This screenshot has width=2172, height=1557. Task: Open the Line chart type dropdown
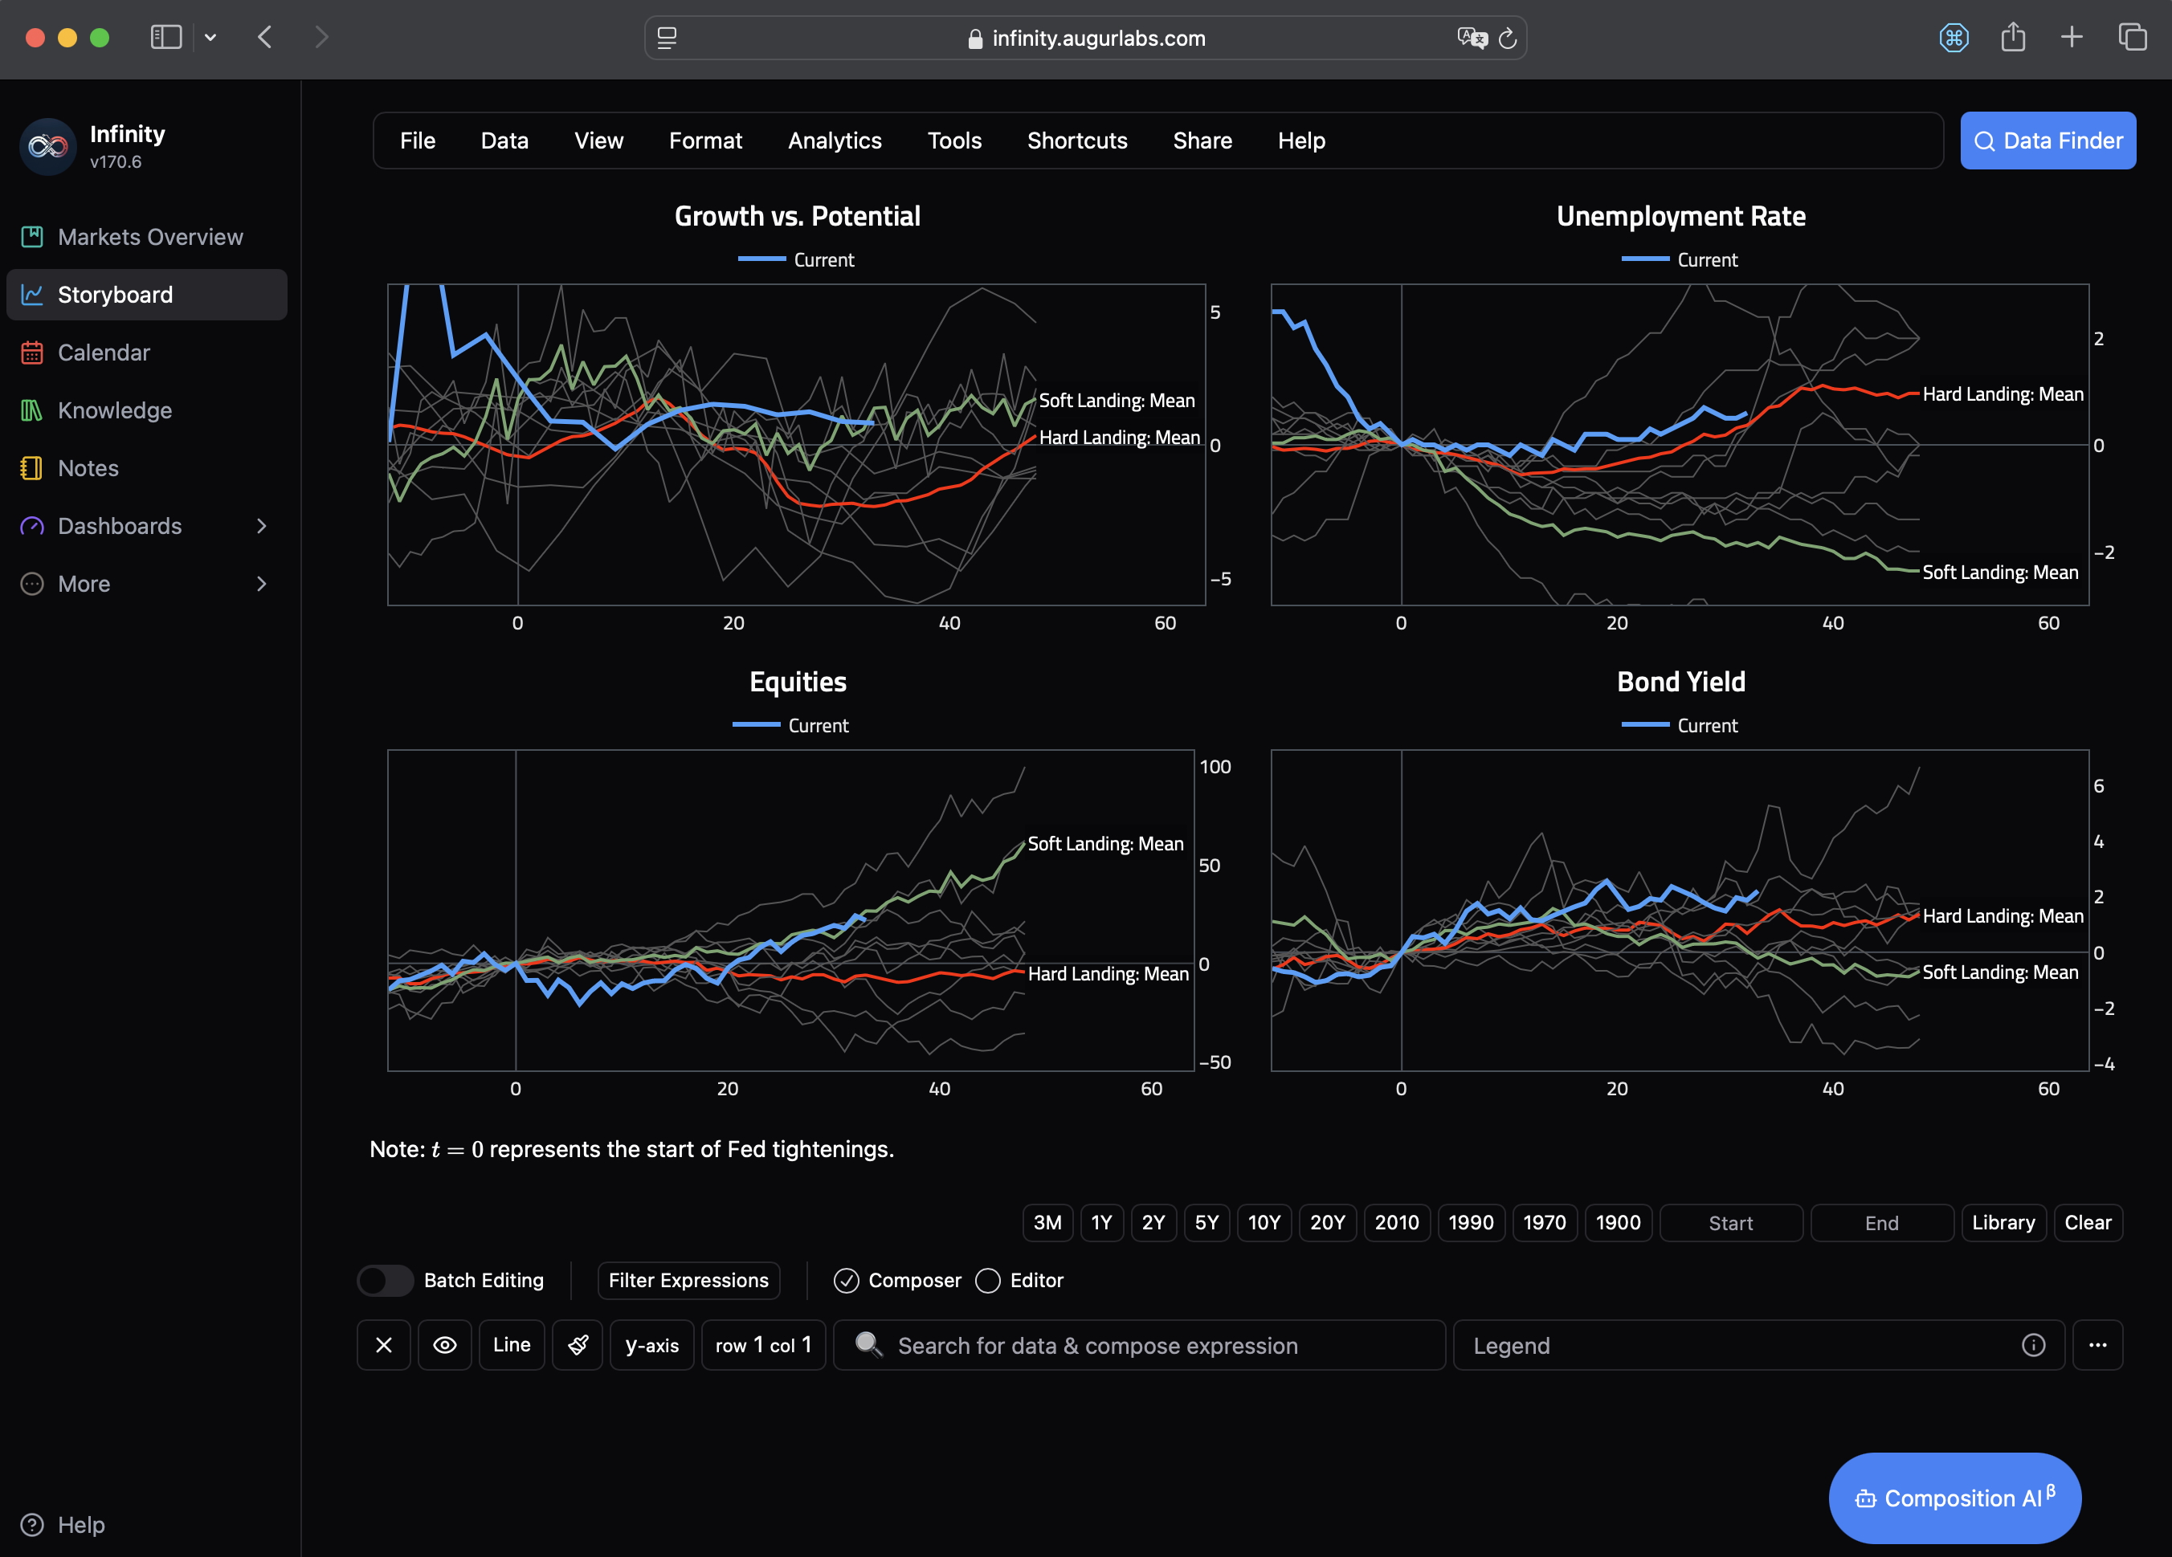[512, 1345]
